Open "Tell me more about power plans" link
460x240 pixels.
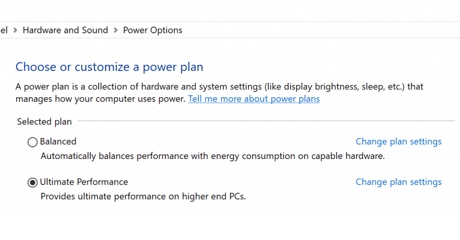pyautogui.click(x=253, y=98)
